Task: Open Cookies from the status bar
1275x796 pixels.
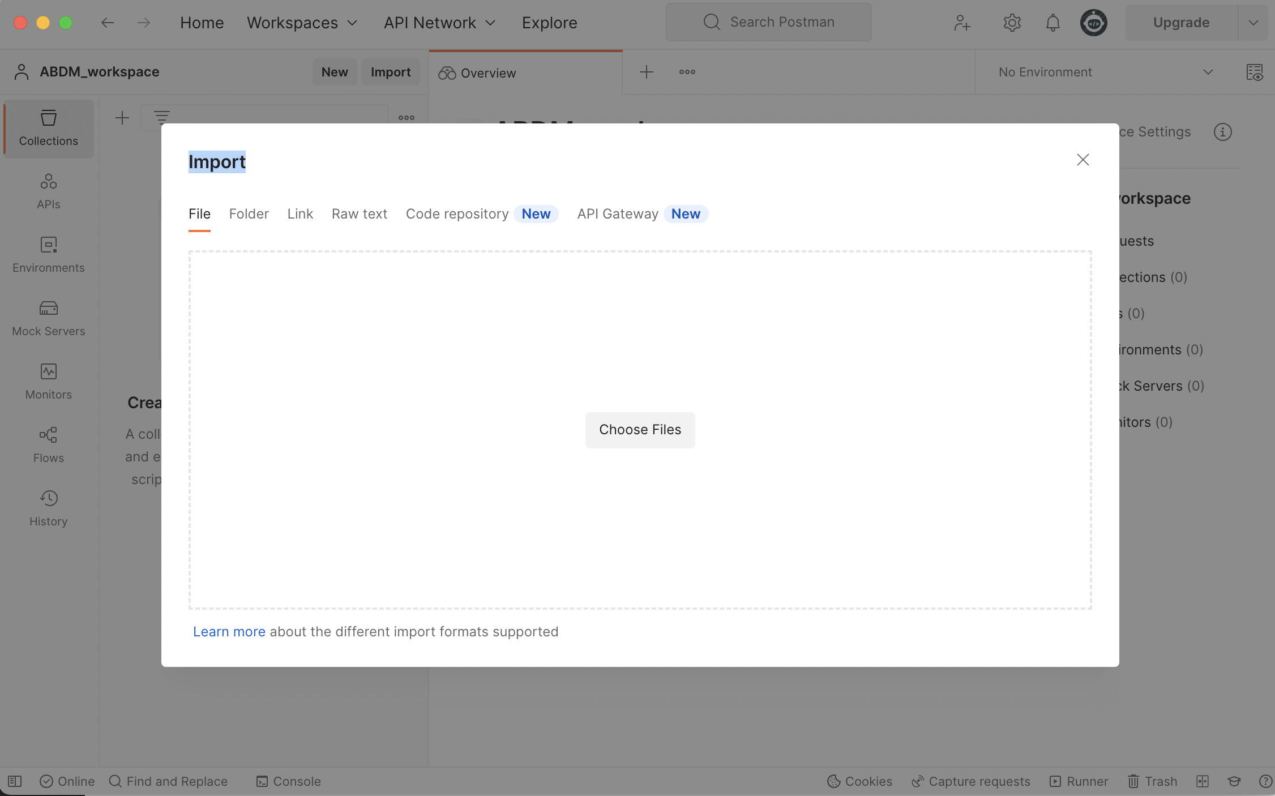Action: point(859,781)
